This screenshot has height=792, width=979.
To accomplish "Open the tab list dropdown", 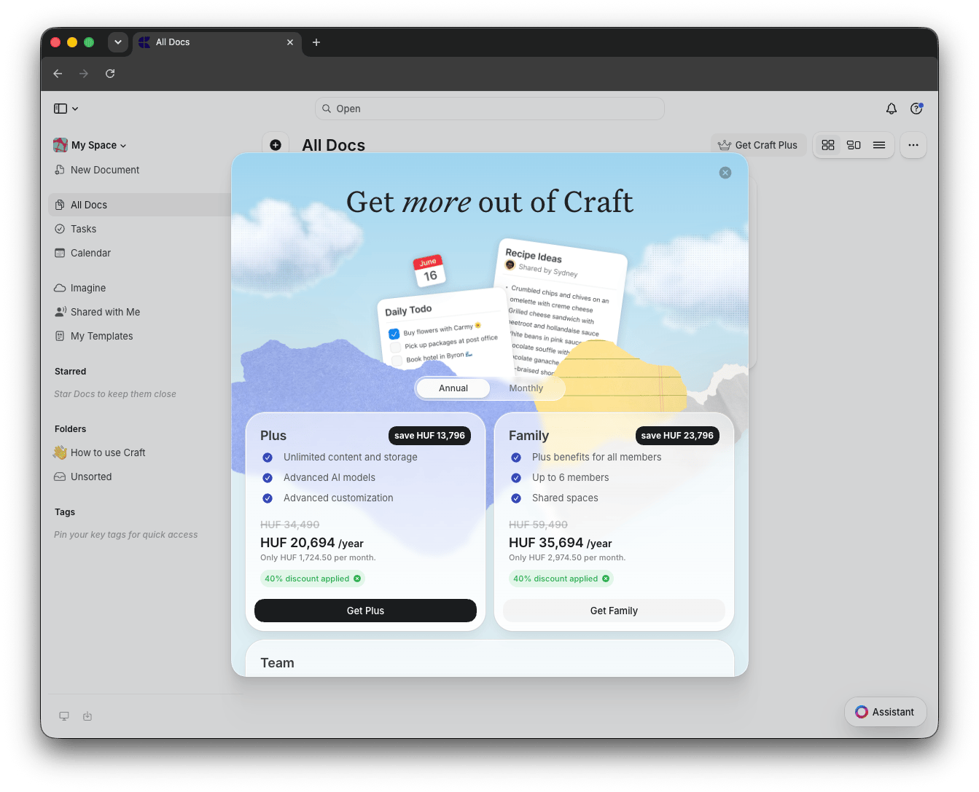I will pos(118,42).
